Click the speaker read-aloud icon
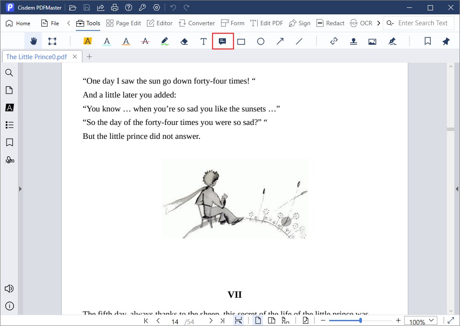Image resolution: width=460 pixels, height=326 pixels. (9, 289)
